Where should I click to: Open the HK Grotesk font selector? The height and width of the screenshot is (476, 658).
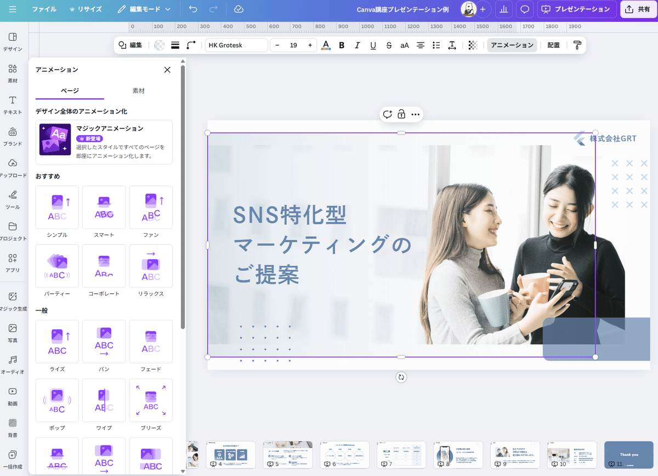pyautogui.click(x=236, y=46)
